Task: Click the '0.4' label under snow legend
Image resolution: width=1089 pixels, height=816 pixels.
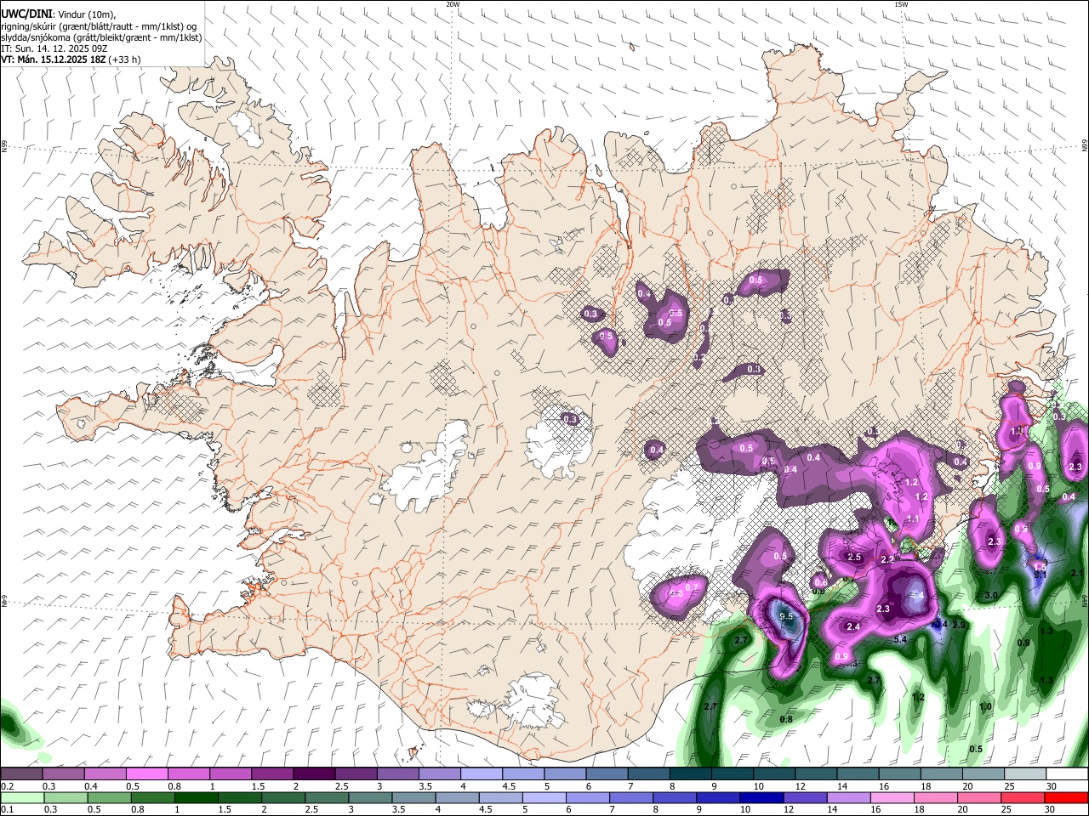Action: tap(90, 786)
